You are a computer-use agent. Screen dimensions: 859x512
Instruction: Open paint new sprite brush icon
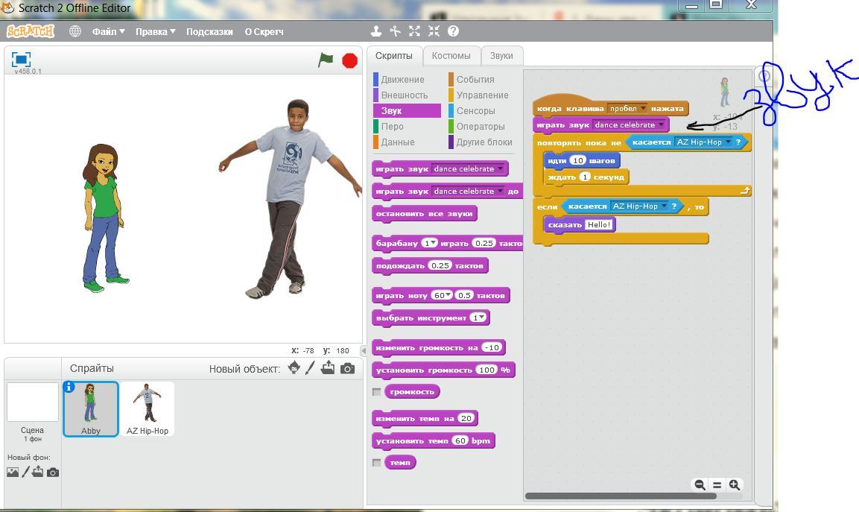(x=310, y=368)
